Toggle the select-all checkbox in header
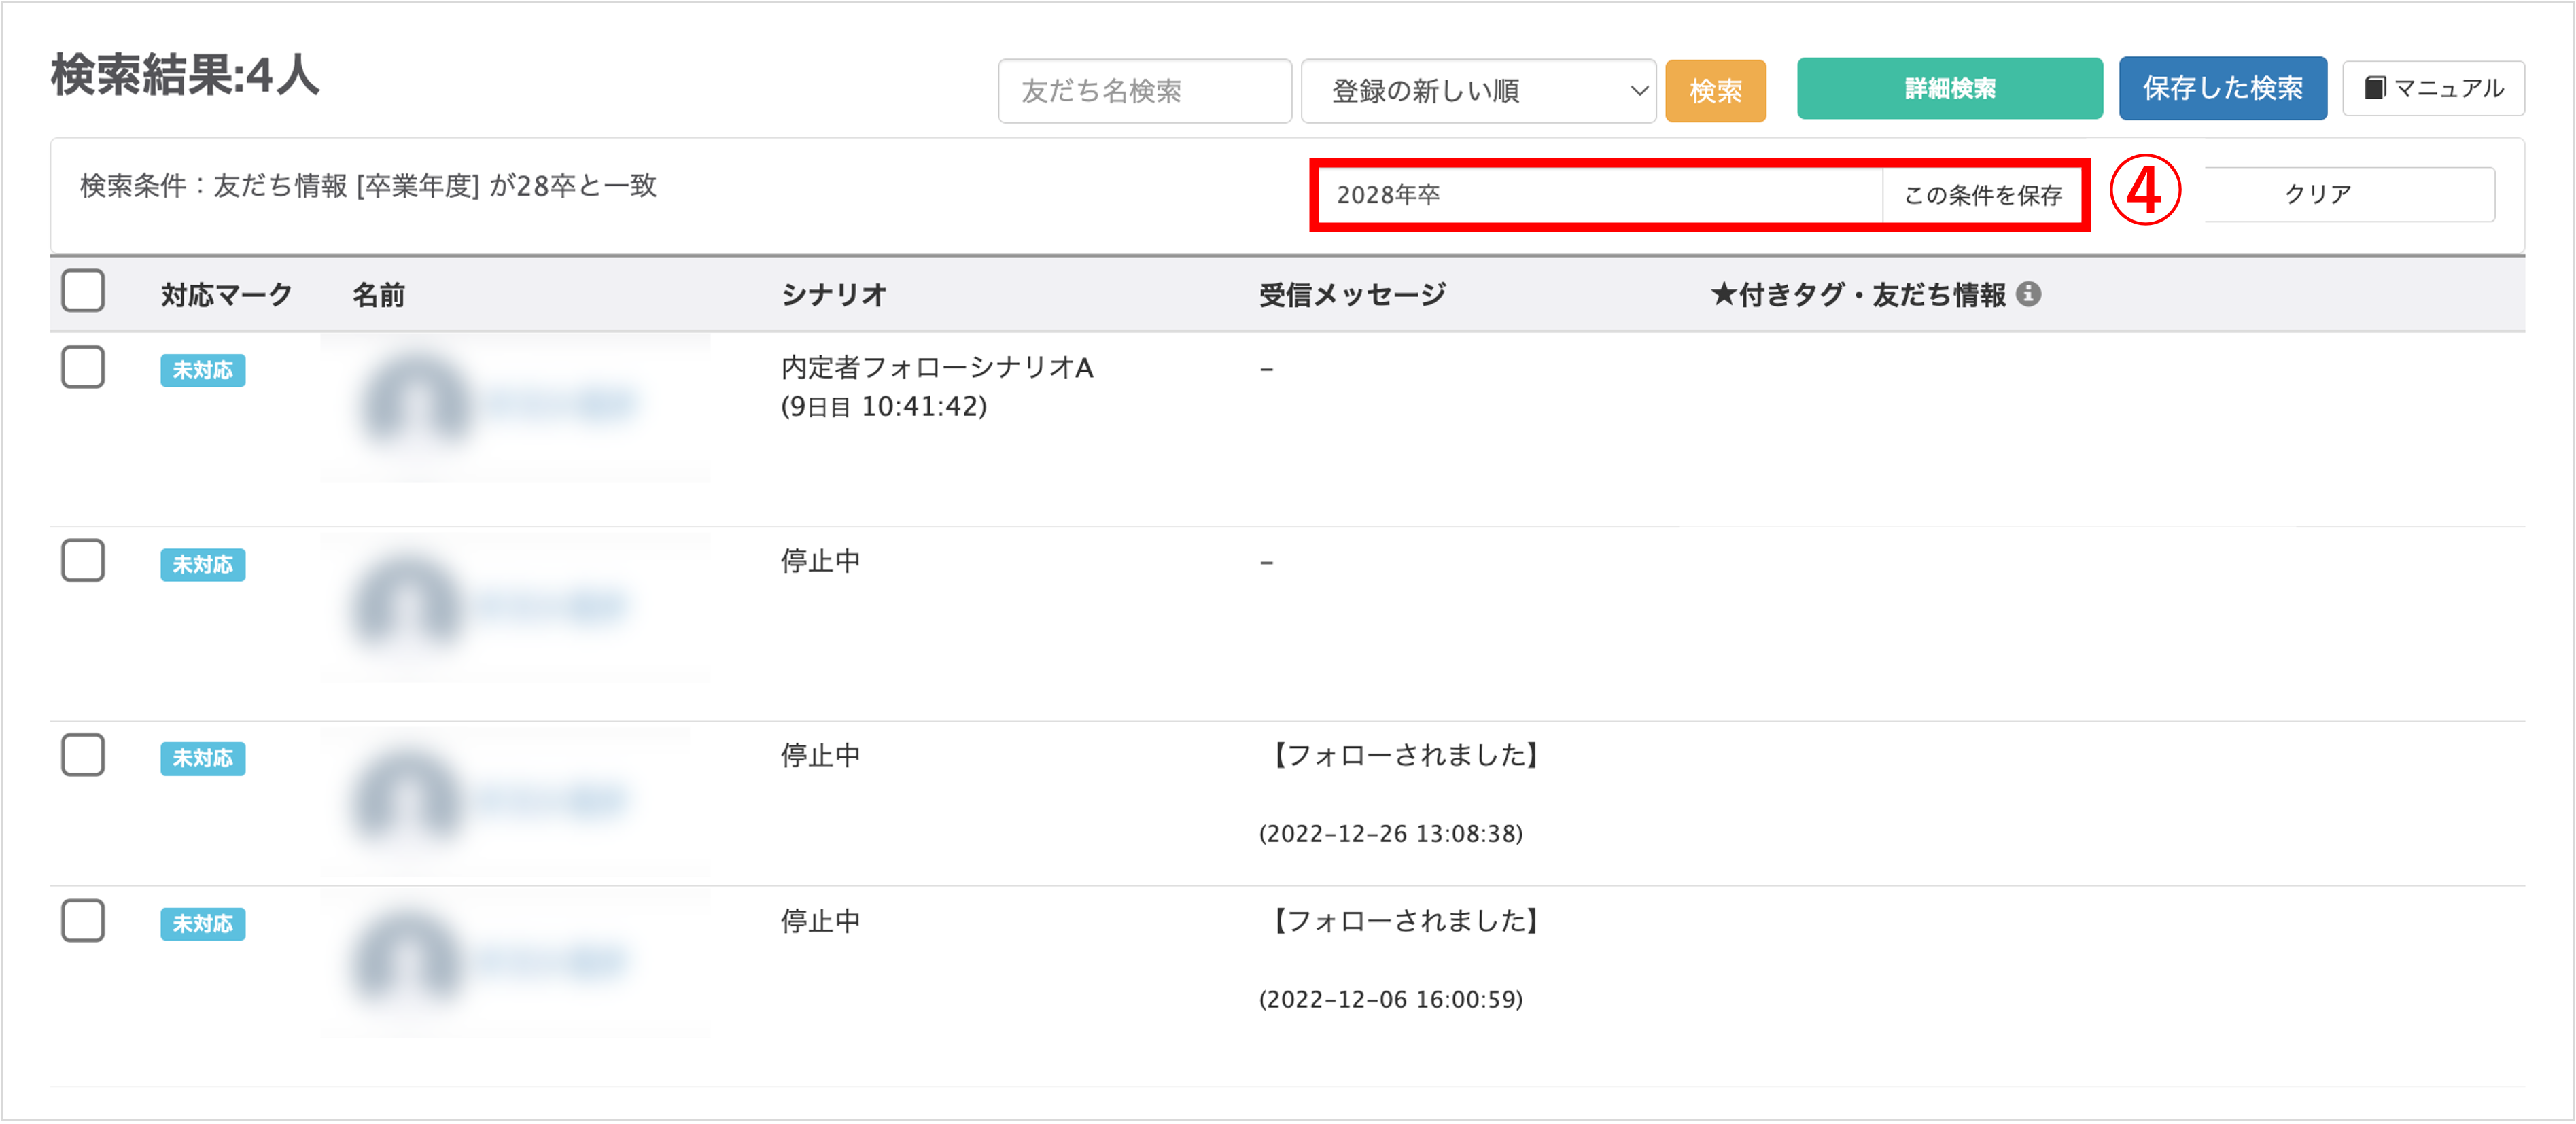Screen dimensions: 2576x1124 [x=83, y=291]
